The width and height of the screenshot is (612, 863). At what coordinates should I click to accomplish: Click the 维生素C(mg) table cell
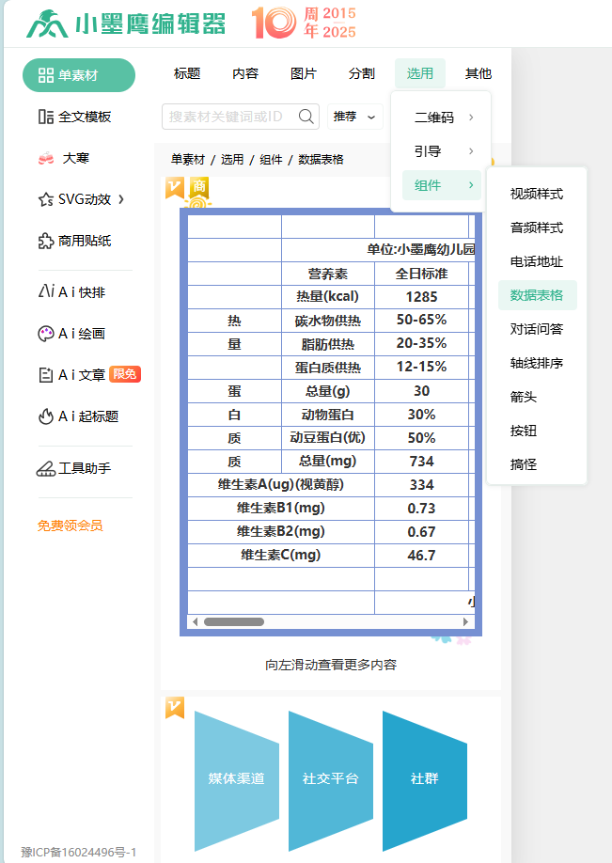[x=281, y=556]
